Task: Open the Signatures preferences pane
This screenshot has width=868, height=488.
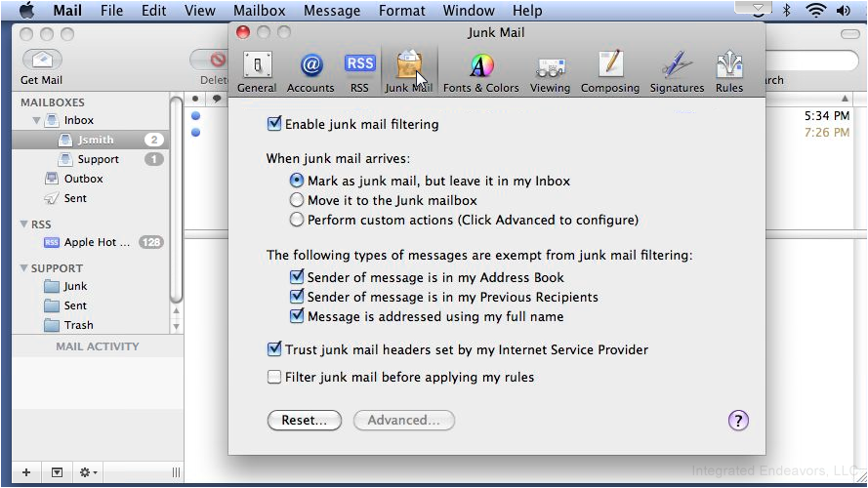Action: click(677, 72)
